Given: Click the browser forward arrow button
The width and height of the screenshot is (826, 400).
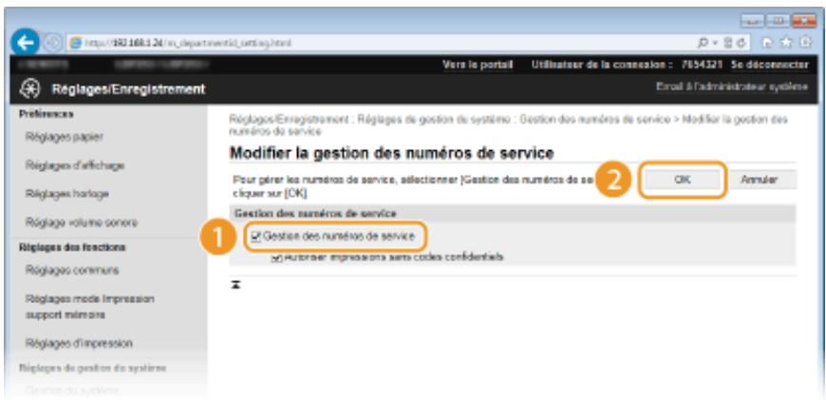Looking at the screenshot, I should (x=55, y=43).
